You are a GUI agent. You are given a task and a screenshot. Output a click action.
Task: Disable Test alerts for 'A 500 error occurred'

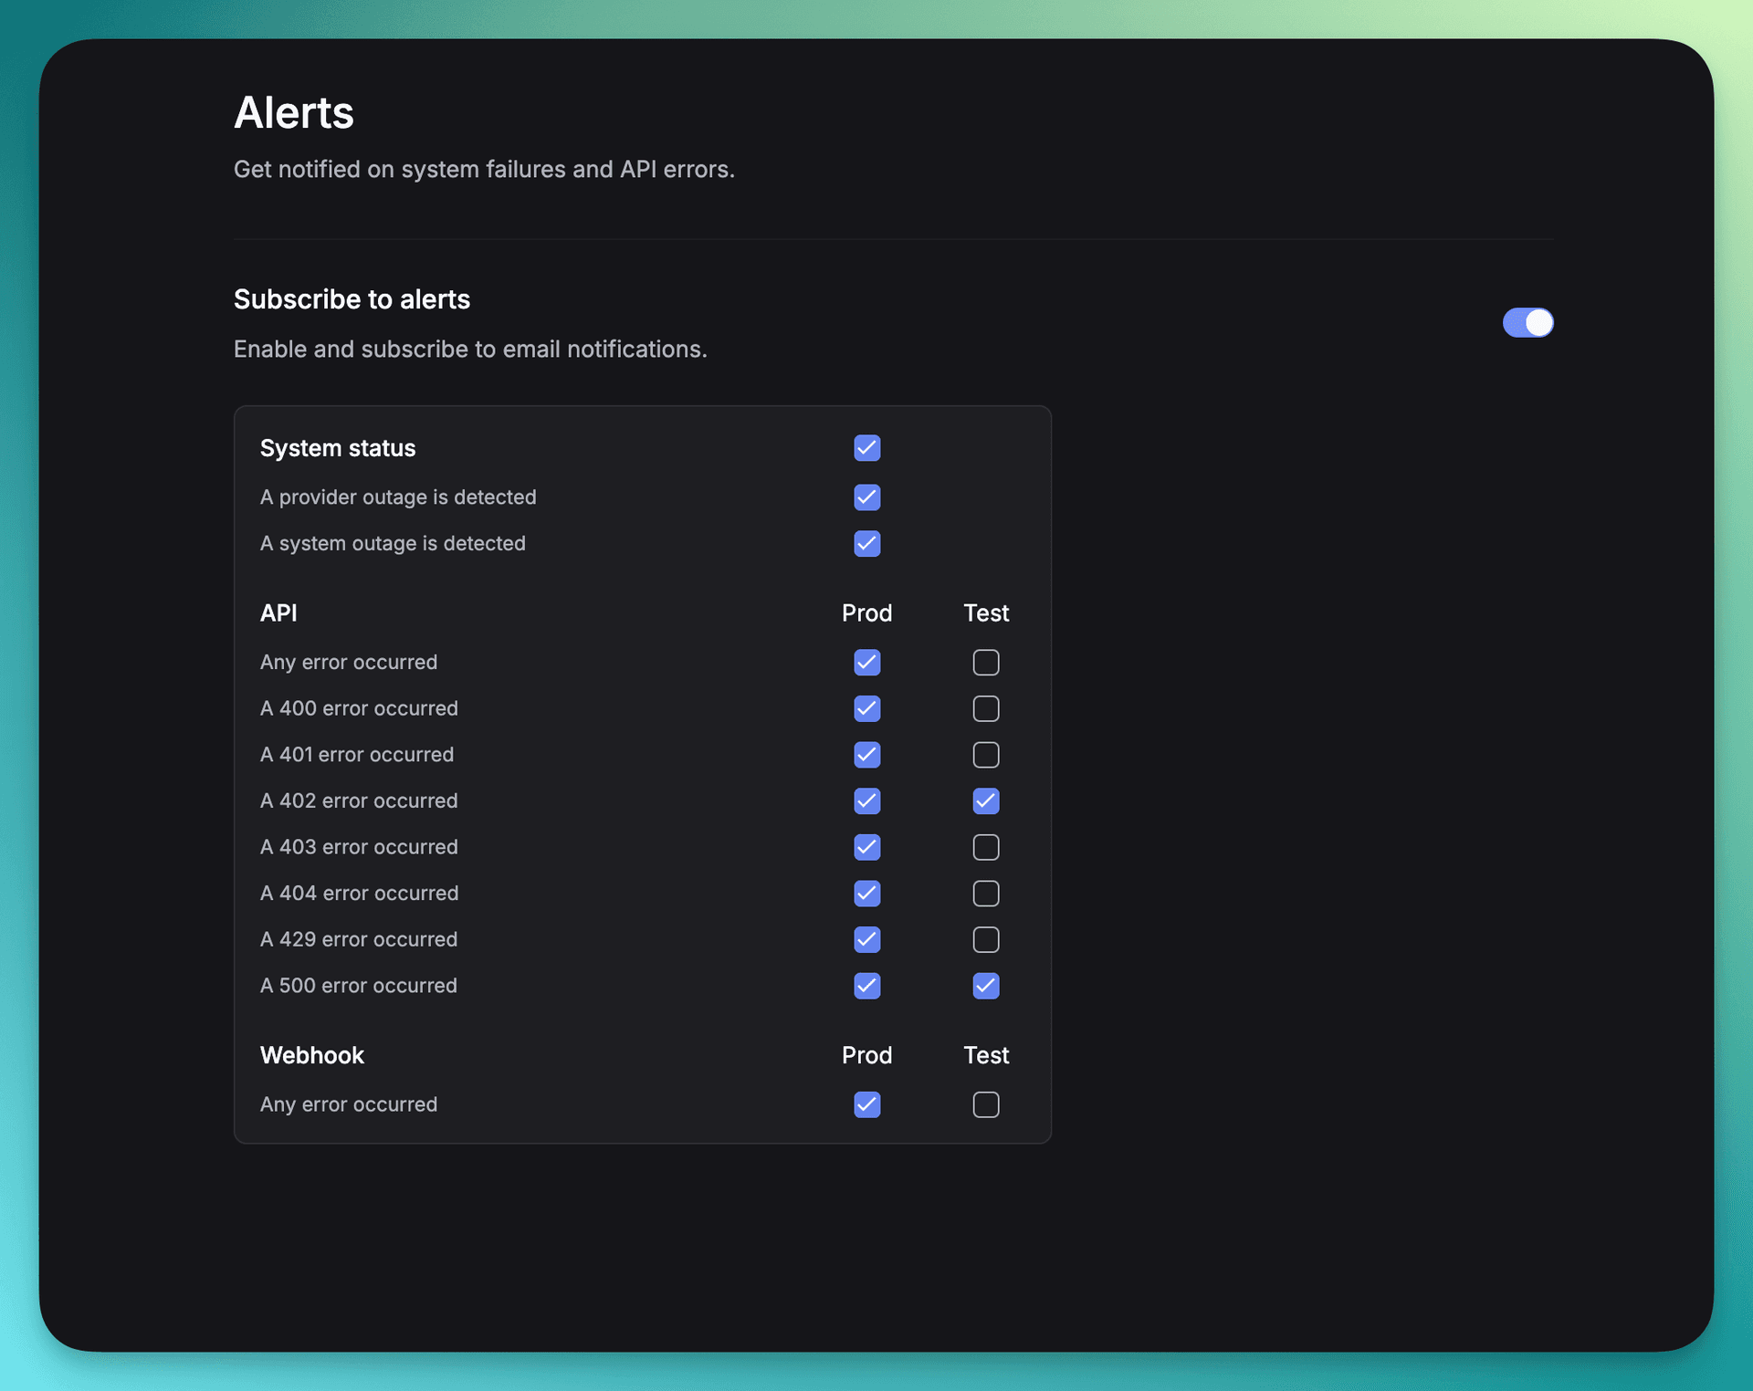point(985,986)
